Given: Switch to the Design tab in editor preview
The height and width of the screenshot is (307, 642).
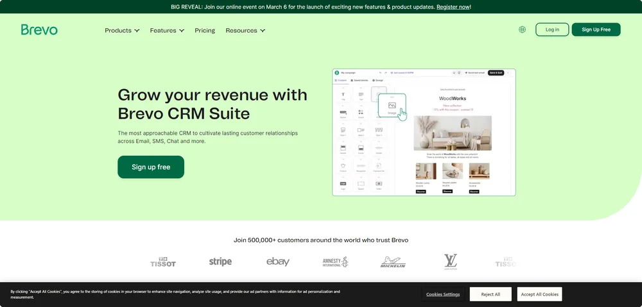Looking at the screenshot, I should coord(378,80).
